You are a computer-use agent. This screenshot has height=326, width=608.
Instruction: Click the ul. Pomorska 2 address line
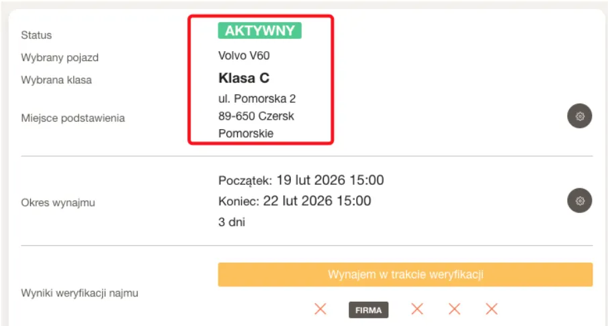point(257,99)
